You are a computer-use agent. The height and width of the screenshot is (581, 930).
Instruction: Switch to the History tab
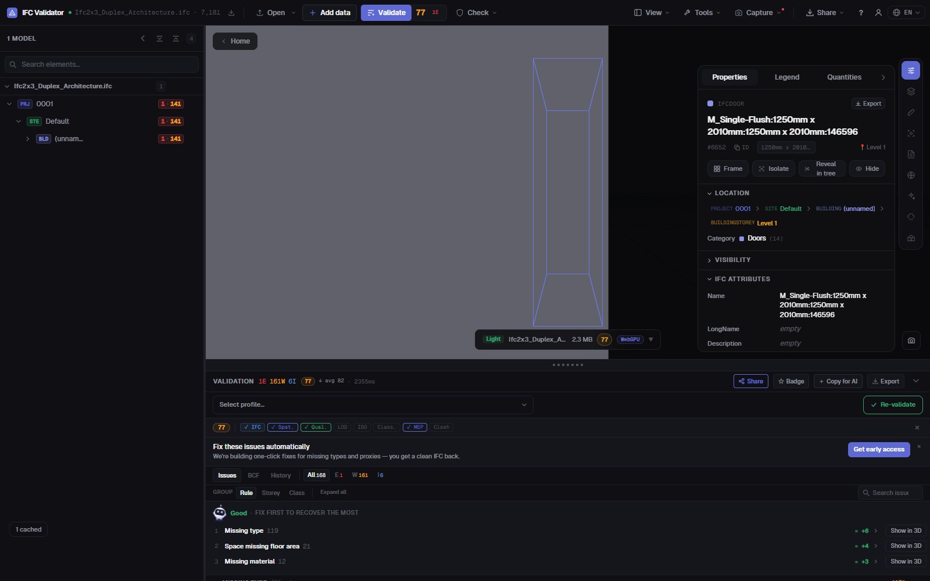click(x=281, y=475)
